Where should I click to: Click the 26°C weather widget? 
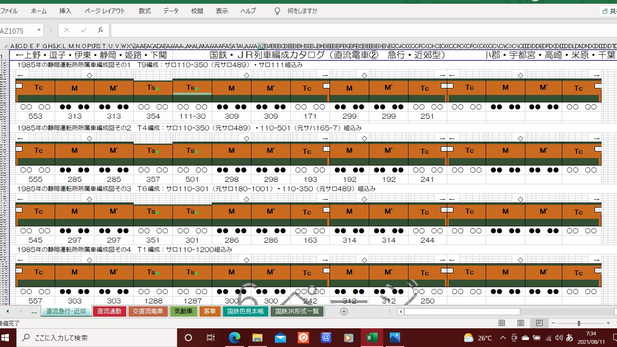point(478,338)
